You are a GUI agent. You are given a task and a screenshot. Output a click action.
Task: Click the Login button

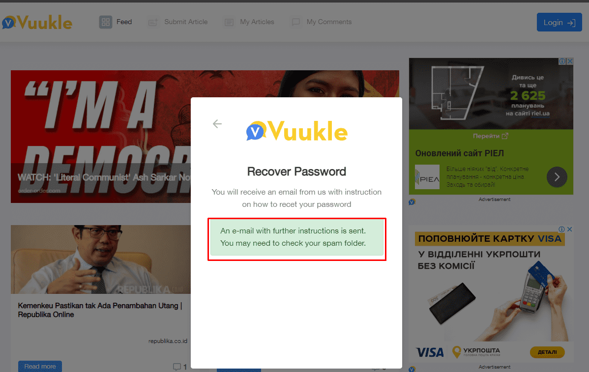[560, 22]
